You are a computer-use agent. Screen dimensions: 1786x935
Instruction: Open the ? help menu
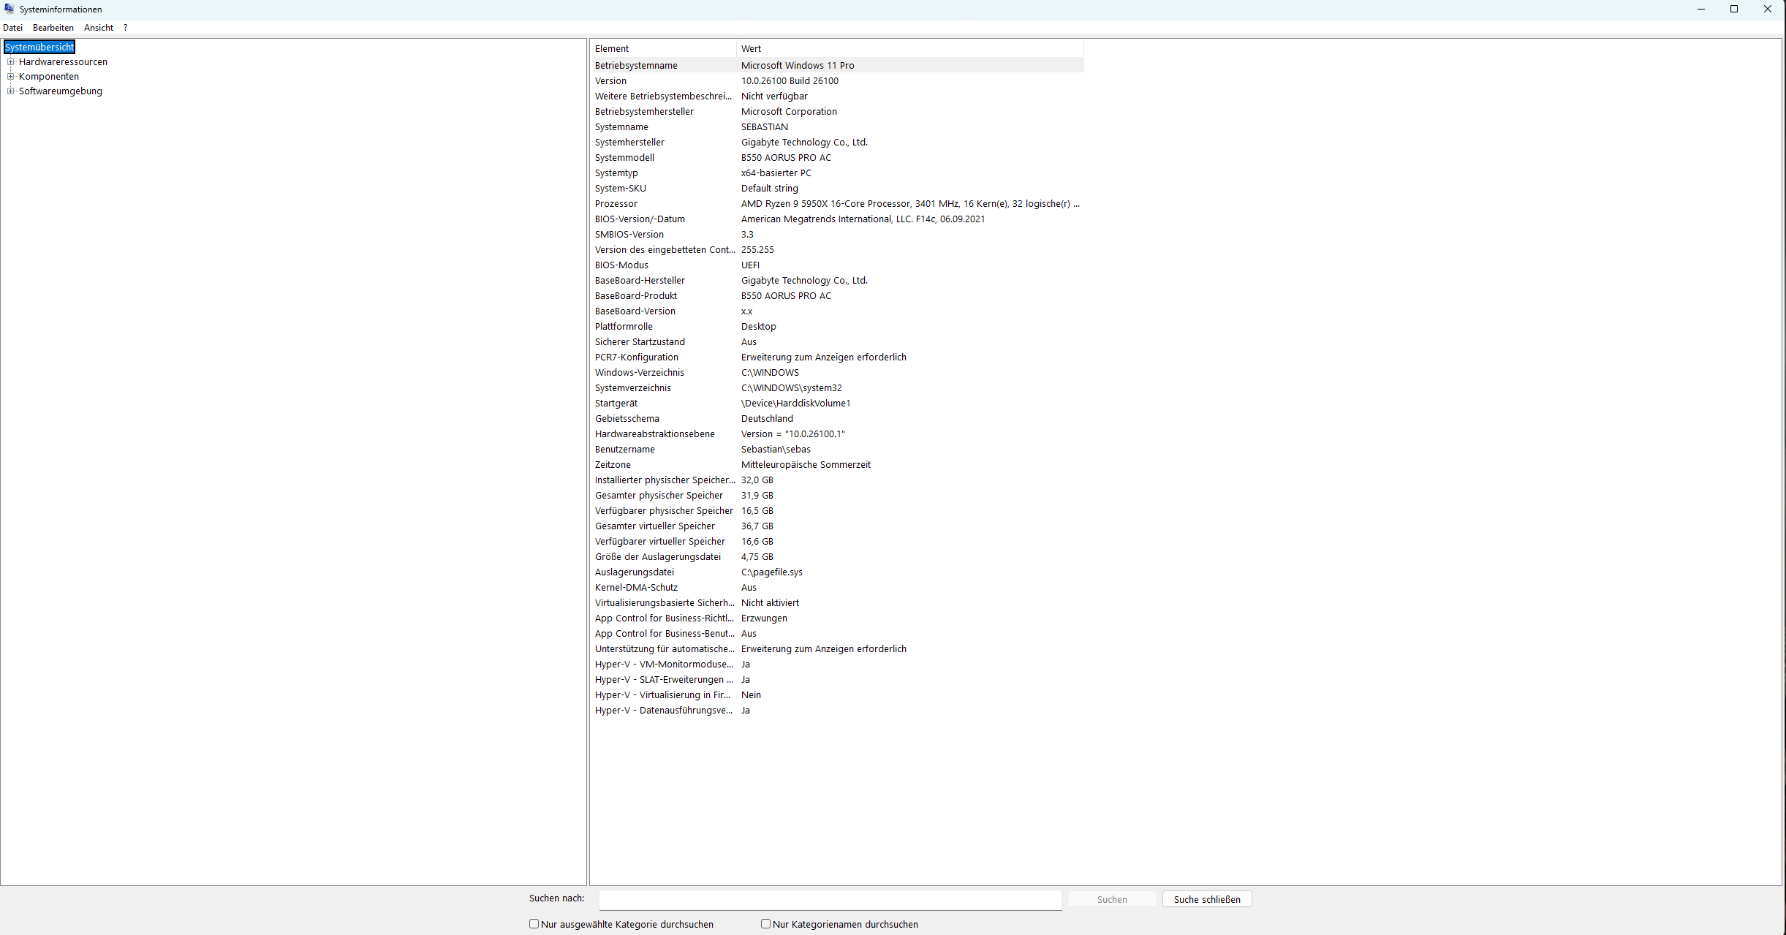point(125,28)
